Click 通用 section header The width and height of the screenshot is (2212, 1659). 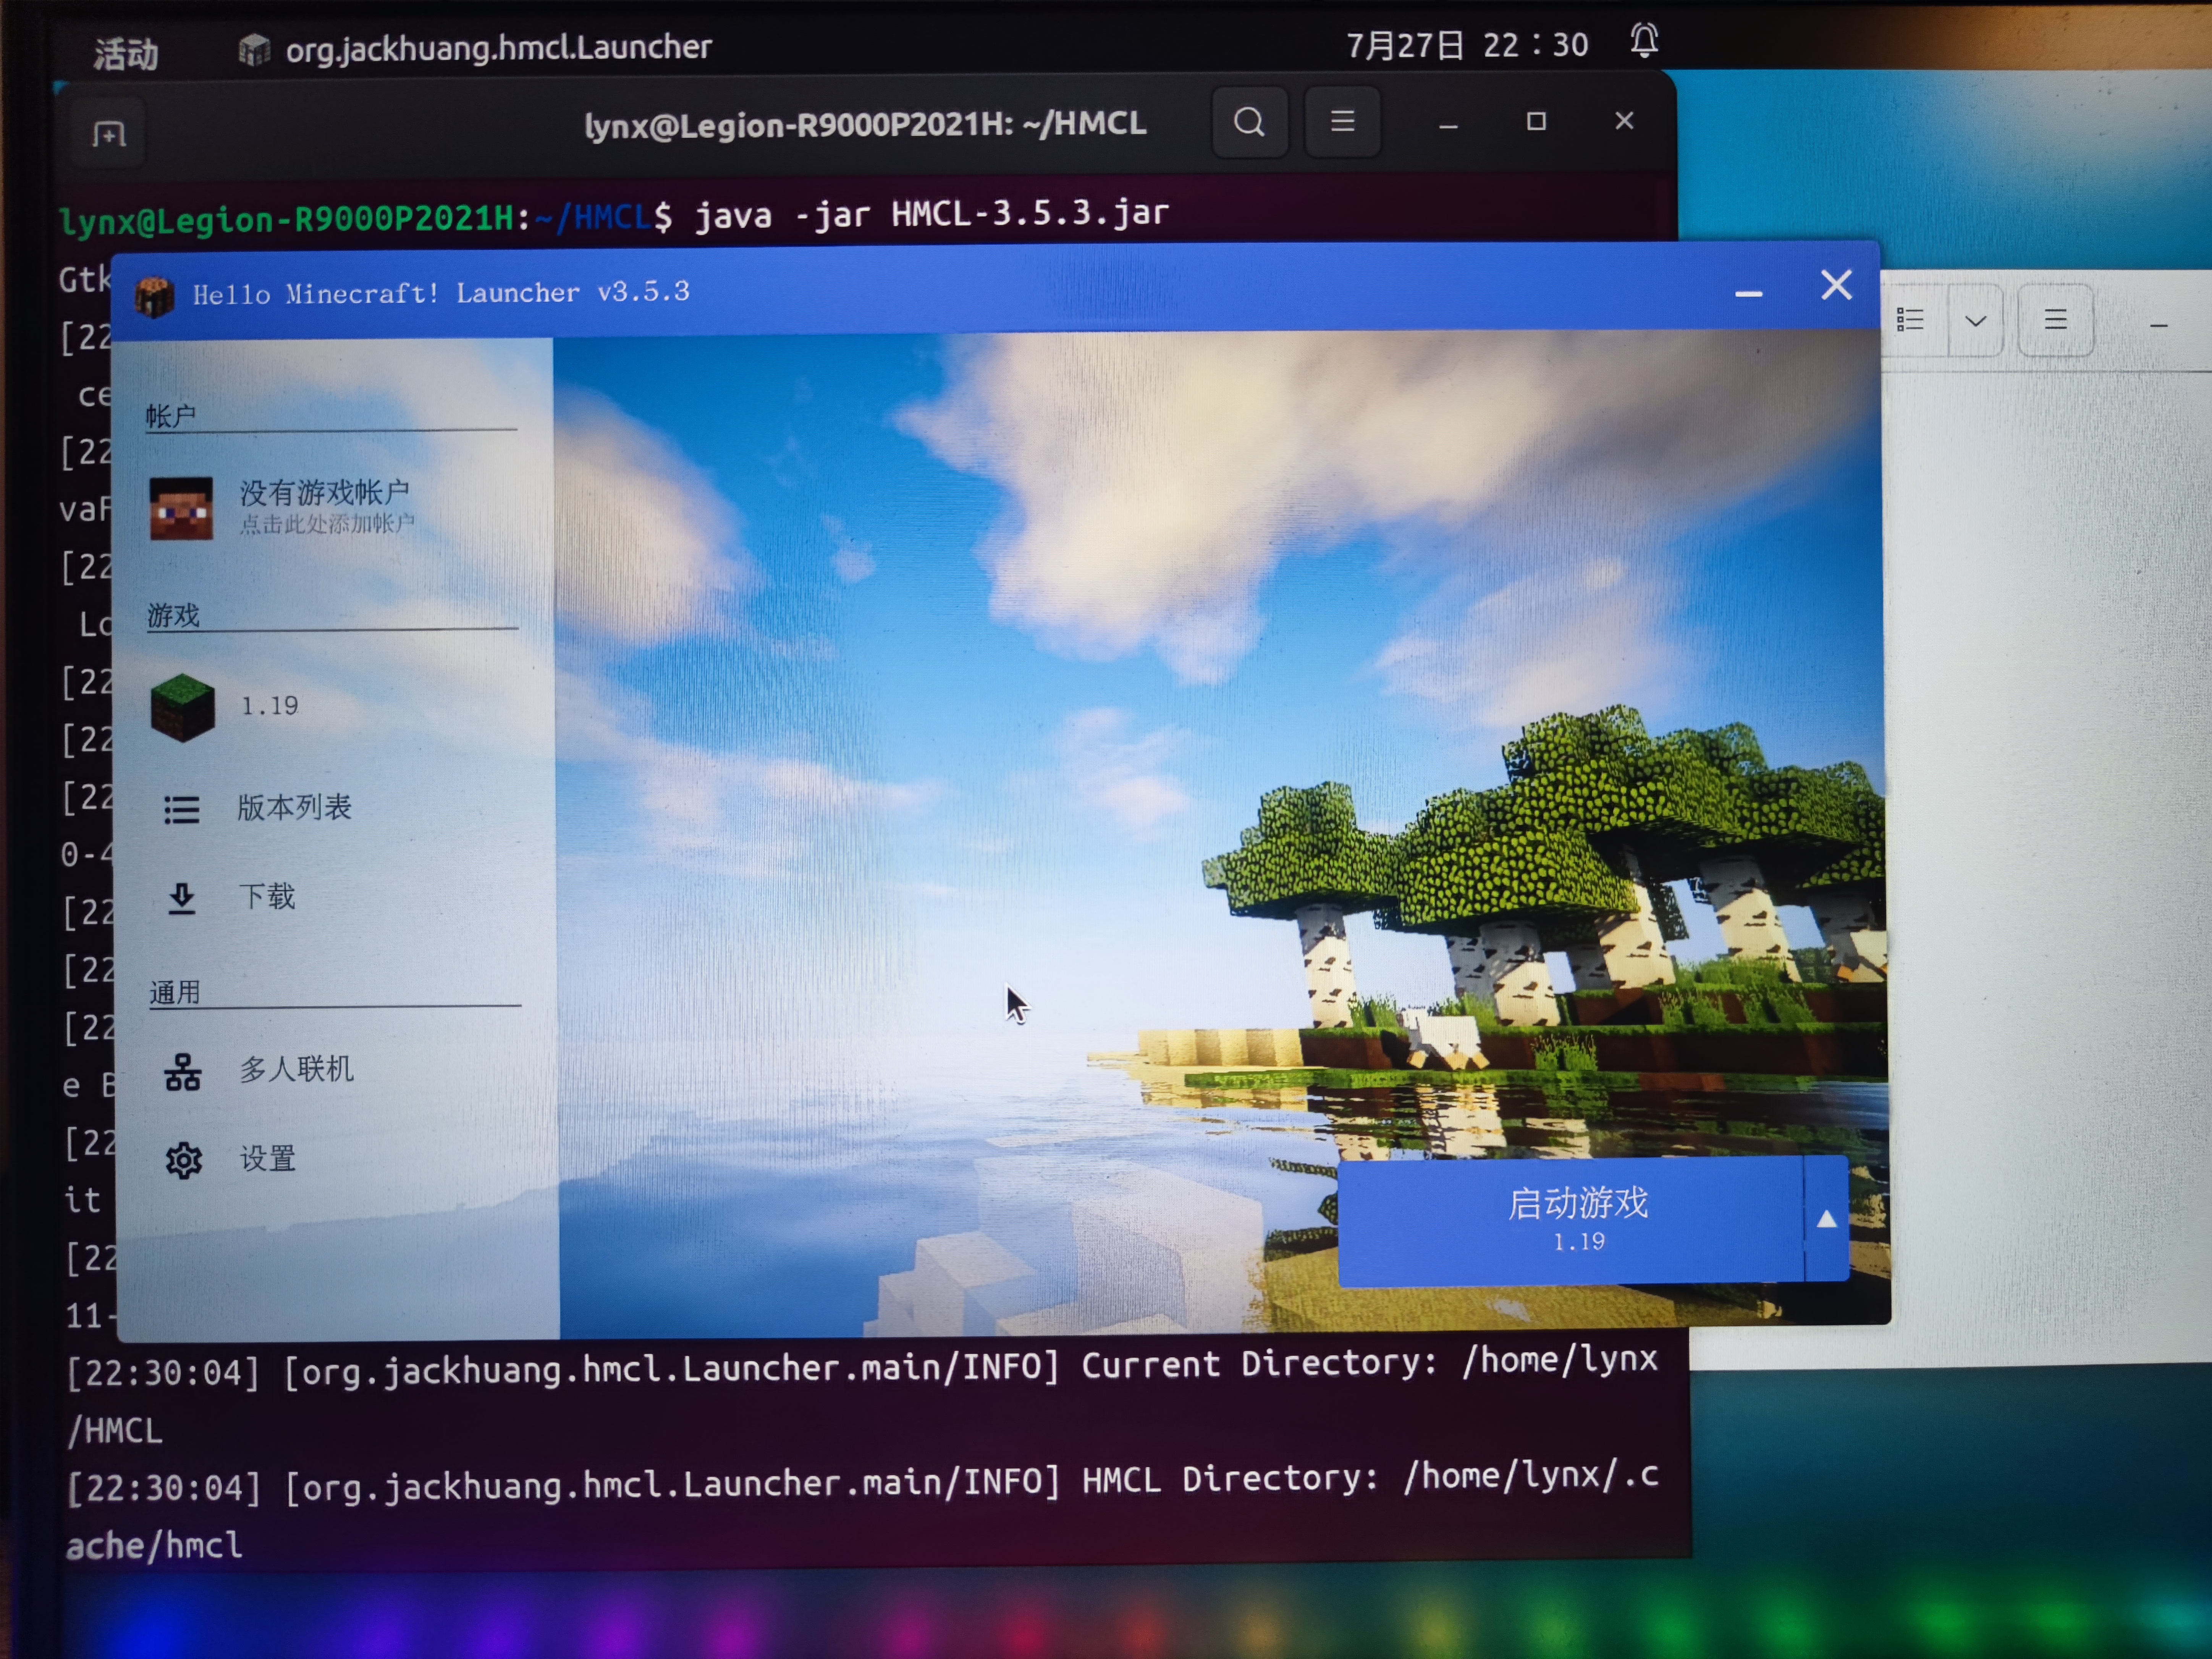pyautogui.click(x=175, y=992)
